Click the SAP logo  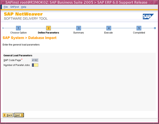(x=148, y=16)
